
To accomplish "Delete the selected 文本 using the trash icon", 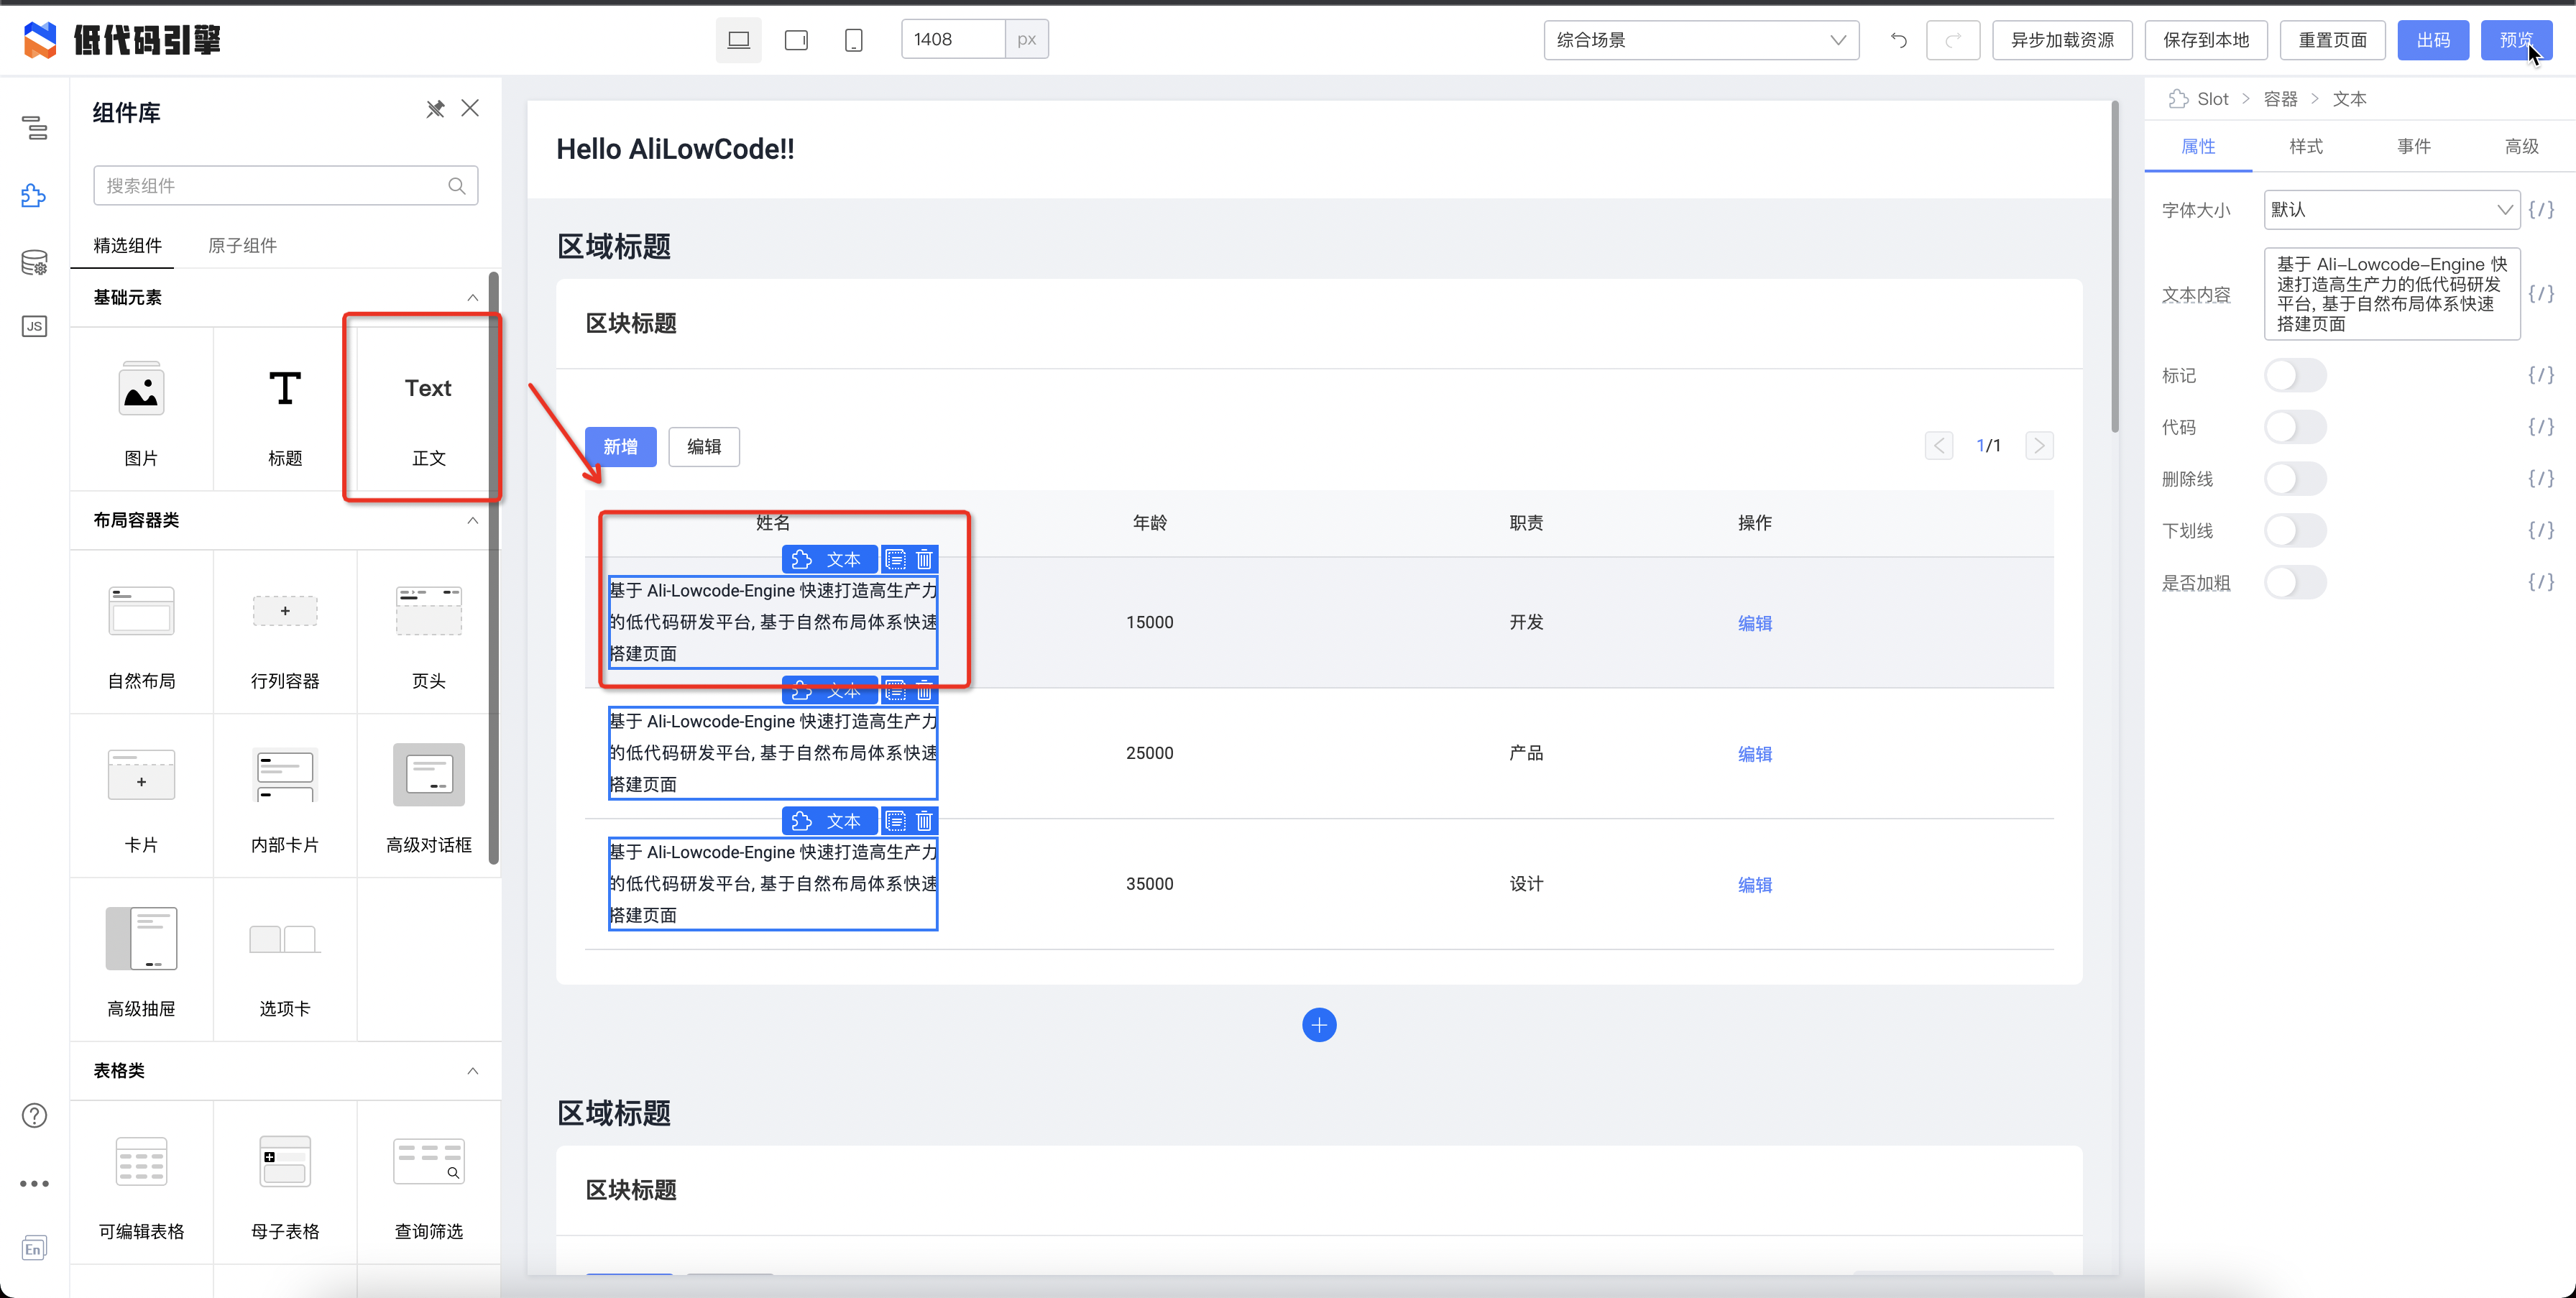I will click(924, 559).
